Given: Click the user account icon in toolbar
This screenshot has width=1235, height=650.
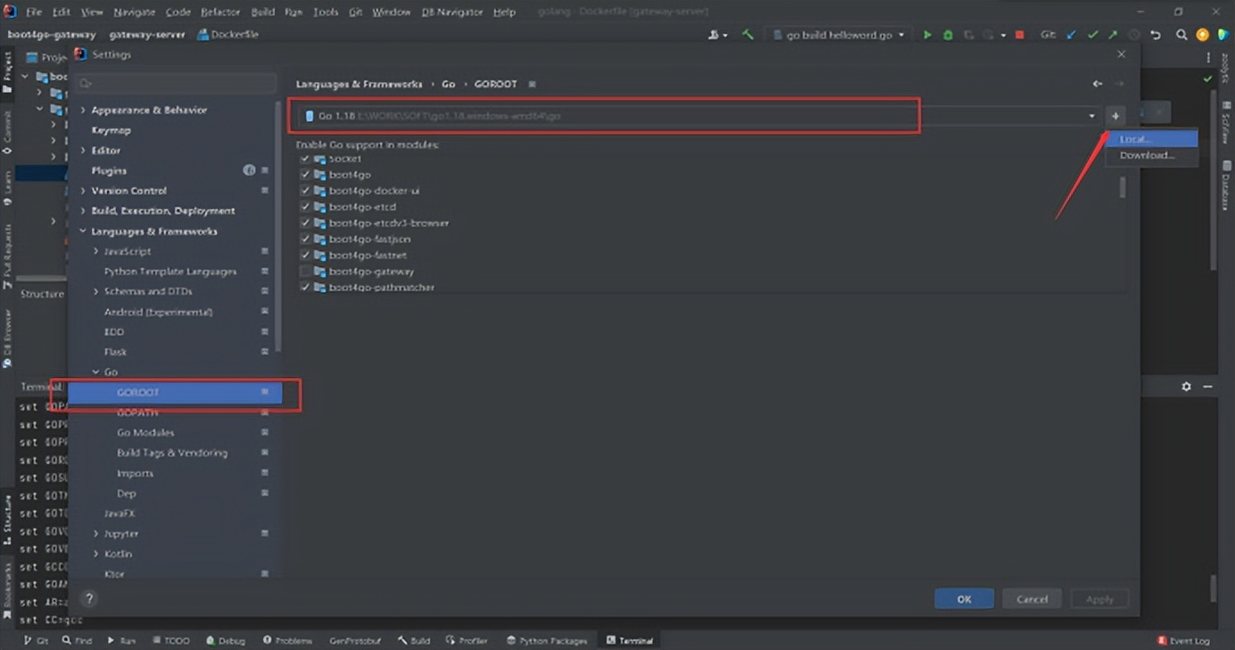Looking at the screenshot, I should [716, 35].
